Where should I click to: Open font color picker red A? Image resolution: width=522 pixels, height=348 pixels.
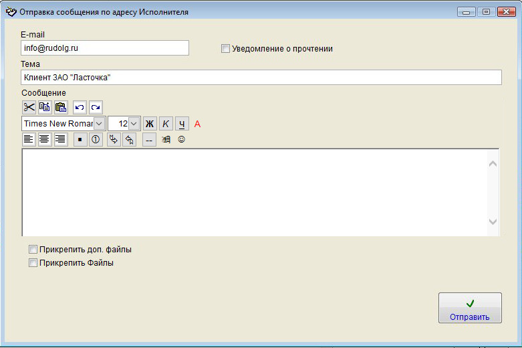[197, 124]
